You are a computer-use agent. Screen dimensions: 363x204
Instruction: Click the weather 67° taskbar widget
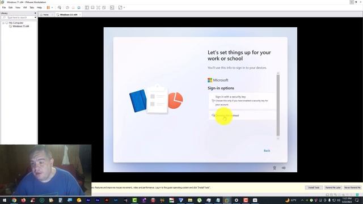291,200
